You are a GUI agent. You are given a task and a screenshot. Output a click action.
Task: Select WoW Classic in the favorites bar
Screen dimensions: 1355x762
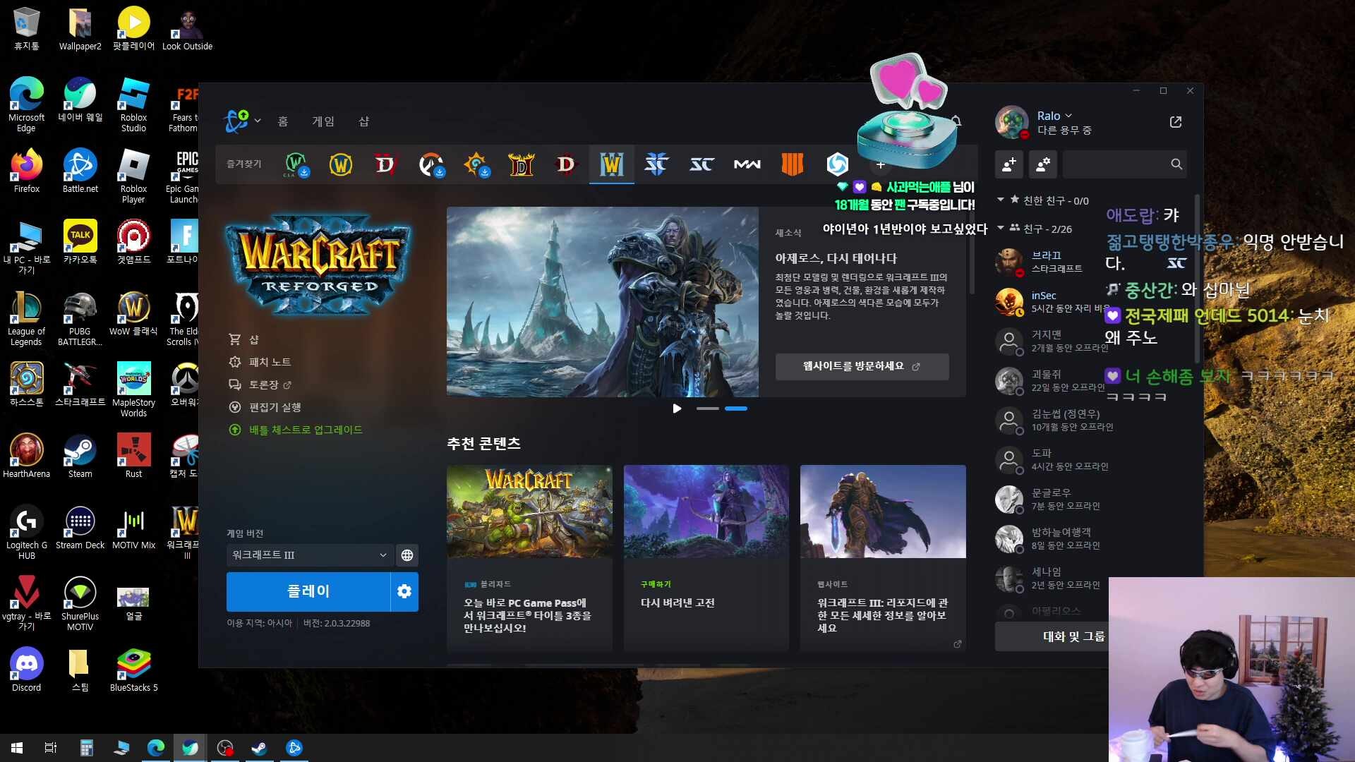pyautogui.click(x=296, y=164)
